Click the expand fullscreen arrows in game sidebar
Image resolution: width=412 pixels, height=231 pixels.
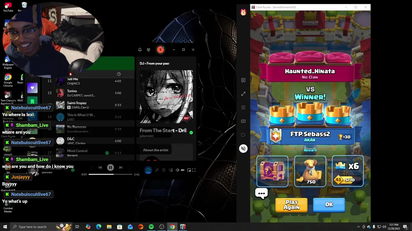tap(243, 94)
